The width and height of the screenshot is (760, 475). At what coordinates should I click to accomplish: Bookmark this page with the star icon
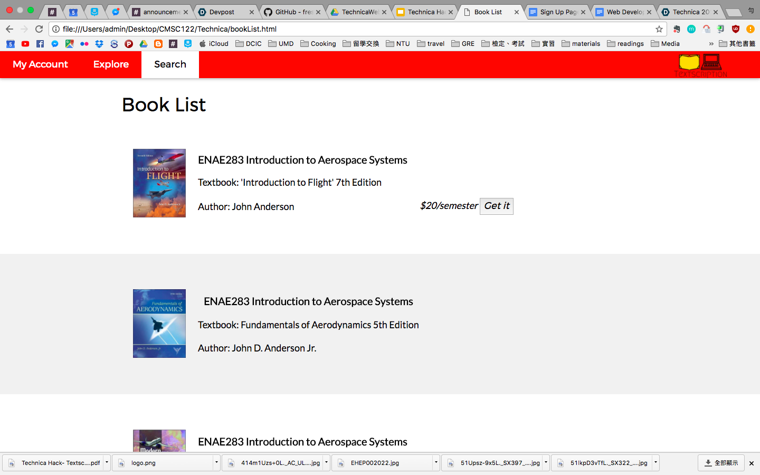point(659,29)
